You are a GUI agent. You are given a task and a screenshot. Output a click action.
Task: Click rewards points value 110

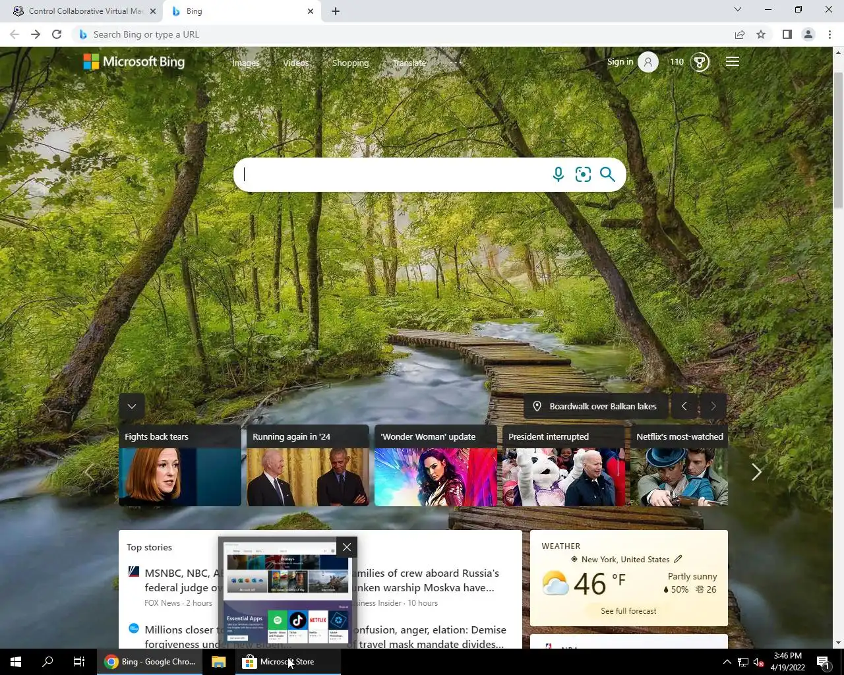(x=677, y=62)
